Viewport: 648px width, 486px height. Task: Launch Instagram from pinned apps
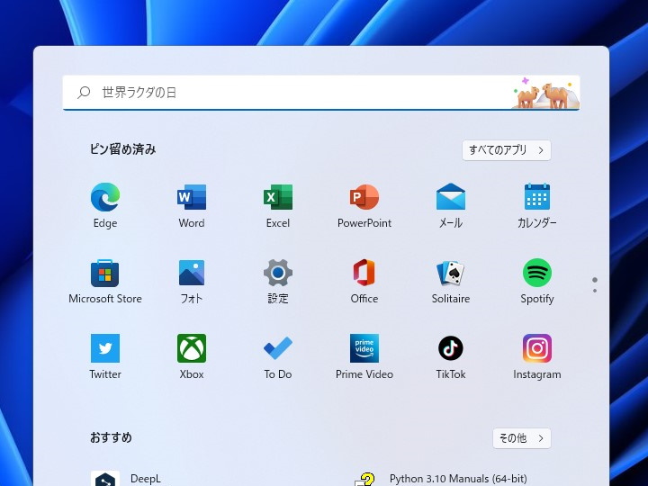tap(536, 356)
